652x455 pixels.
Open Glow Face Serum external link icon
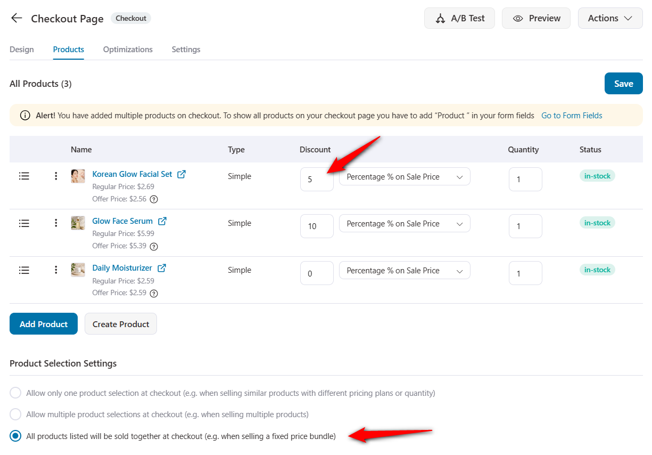[162, 221]
